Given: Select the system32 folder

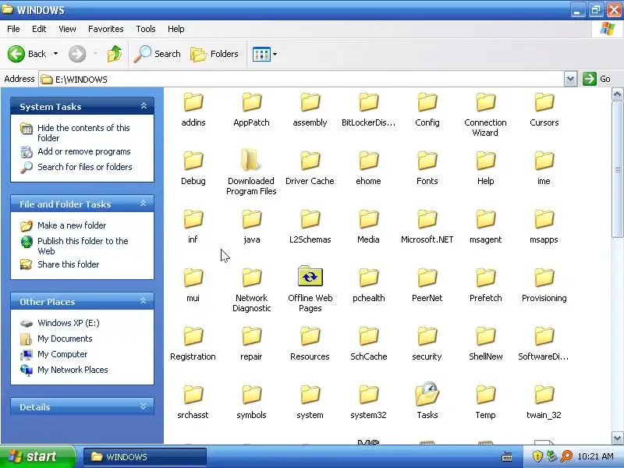Looking at the screenshot, I should point(368,402).
